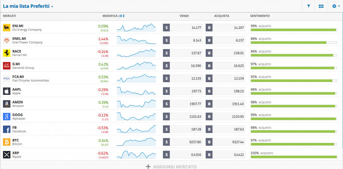Click Aggiungi Mercato to add market
This screenshot has height=169, width=343.
(171, 167)
